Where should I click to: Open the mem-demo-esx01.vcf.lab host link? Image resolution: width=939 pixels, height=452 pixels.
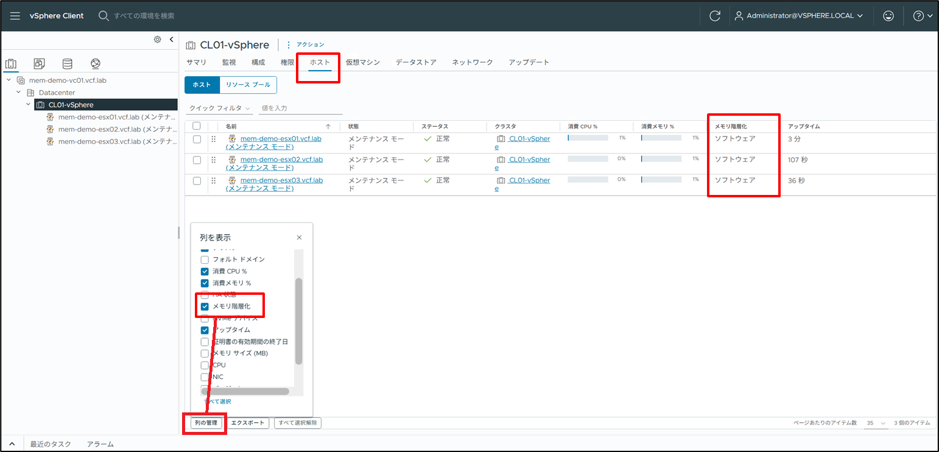[281, 139]
